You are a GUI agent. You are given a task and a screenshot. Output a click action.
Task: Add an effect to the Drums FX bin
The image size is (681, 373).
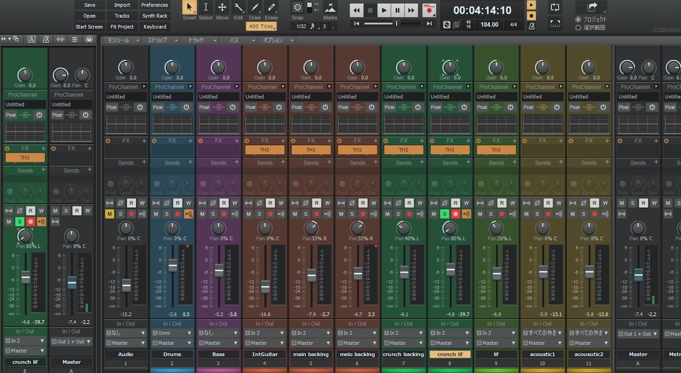190,141
